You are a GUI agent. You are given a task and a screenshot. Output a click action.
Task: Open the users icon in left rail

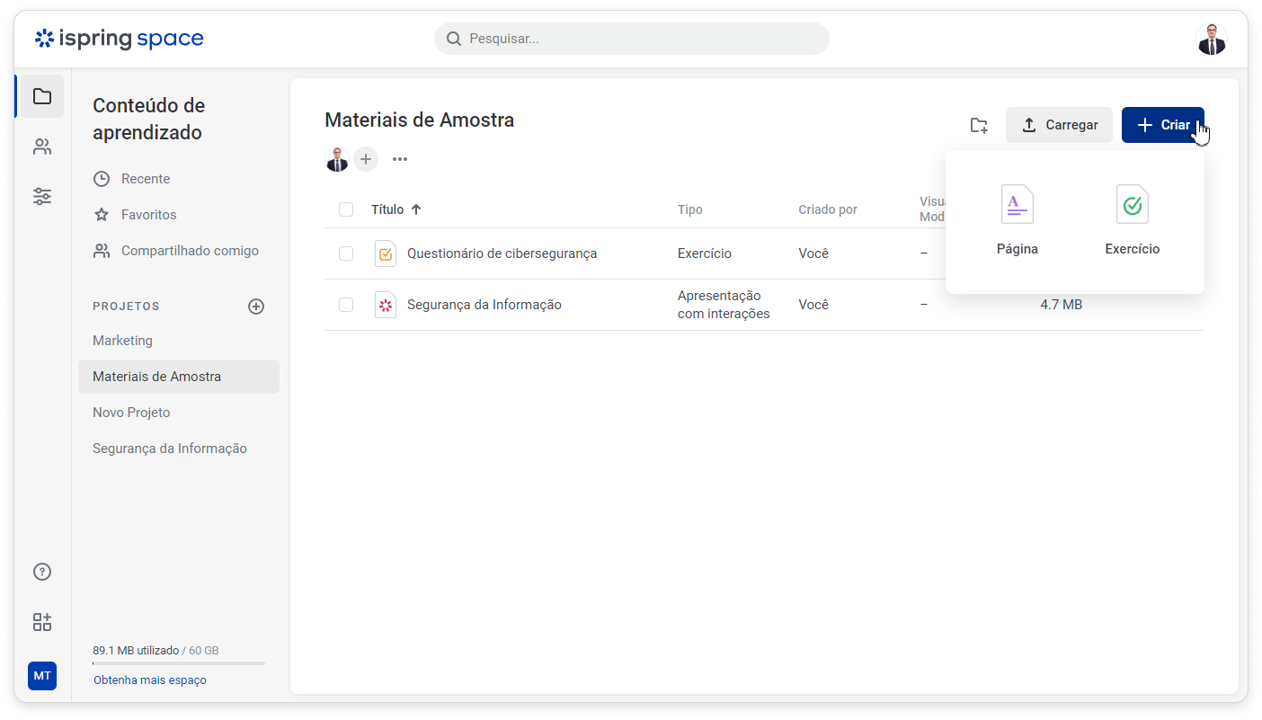[x=42, y=147]
